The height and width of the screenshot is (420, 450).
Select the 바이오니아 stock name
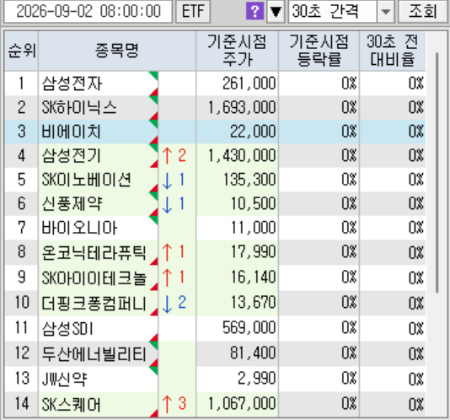(79, 228)
